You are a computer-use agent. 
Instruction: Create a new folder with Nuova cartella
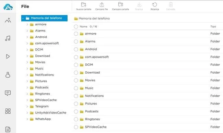(x=84, y=7)
